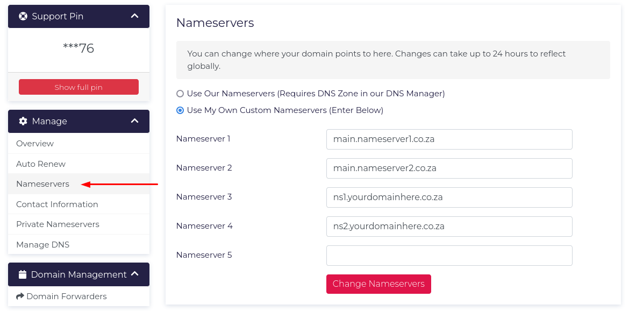
Task: Select Use Our Nameservers radio option
Action: [x=180, y=94]
